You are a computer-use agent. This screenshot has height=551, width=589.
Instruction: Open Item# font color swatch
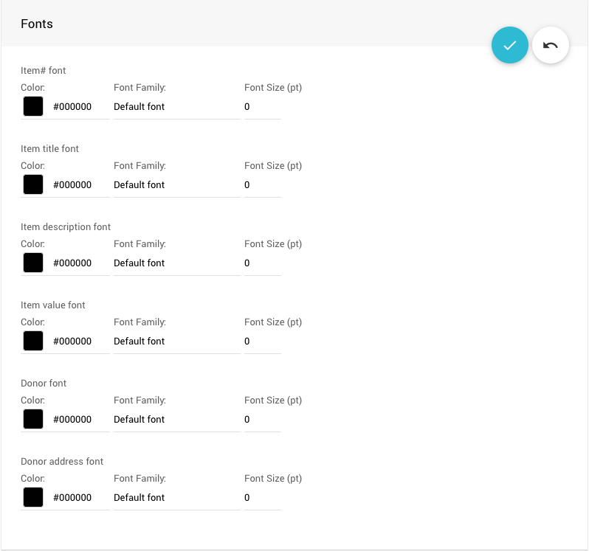(x=33, y=106)
